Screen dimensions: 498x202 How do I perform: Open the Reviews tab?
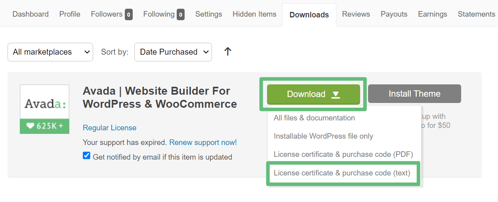(356, 14)
